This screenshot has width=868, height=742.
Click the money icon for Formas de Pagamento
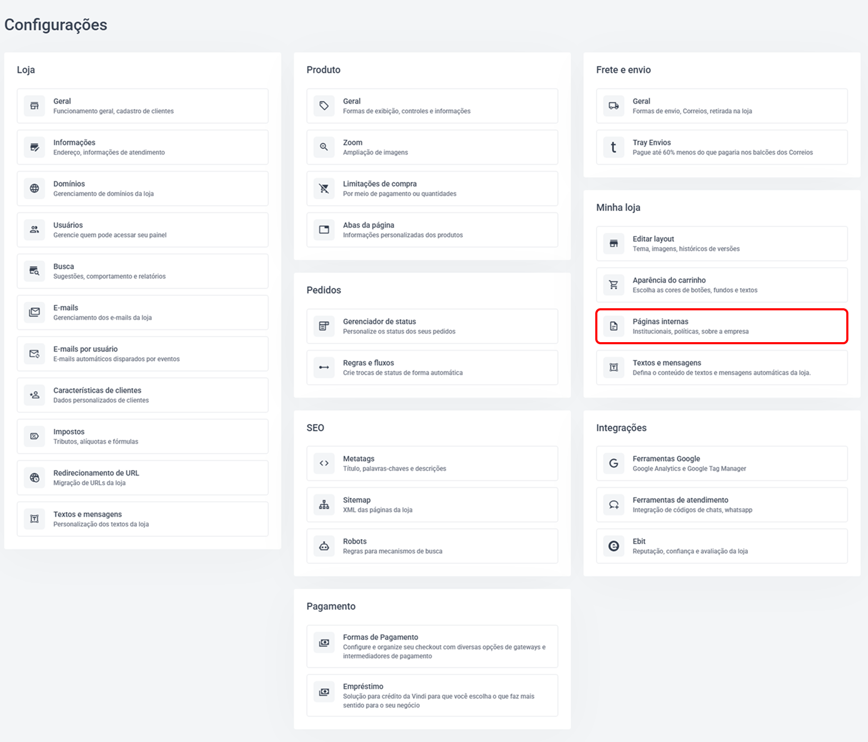coord(324,643)
